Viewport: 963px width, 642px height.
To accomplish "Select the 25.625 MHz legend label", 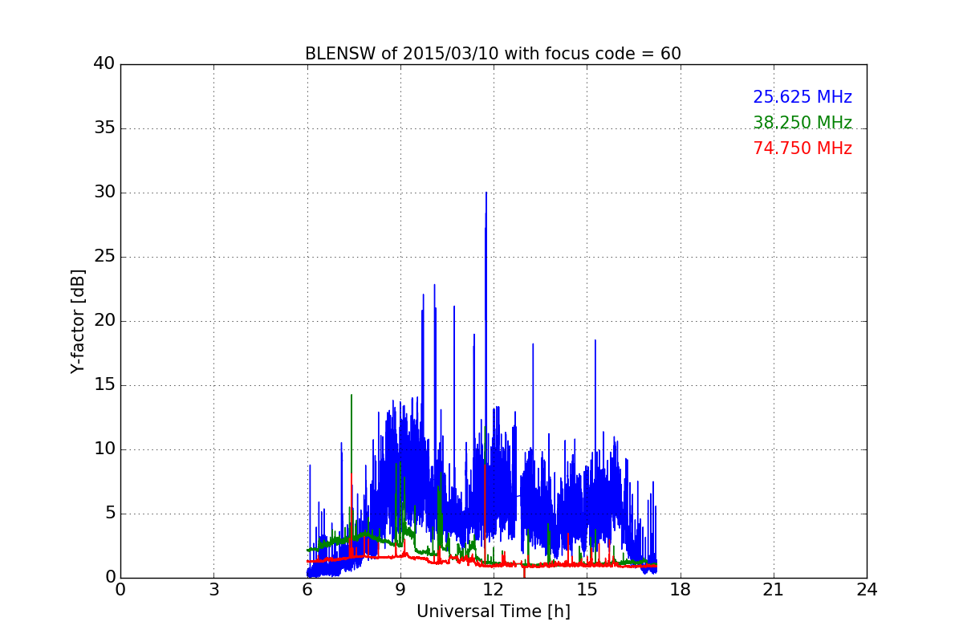I will 802,97.
